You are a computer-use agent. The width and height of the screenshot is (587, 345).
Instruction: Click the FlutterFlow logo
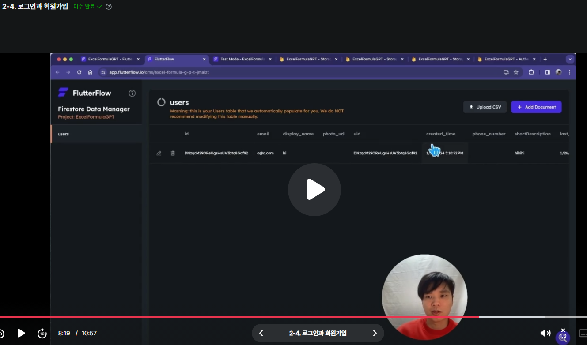[x=85, y=93]
